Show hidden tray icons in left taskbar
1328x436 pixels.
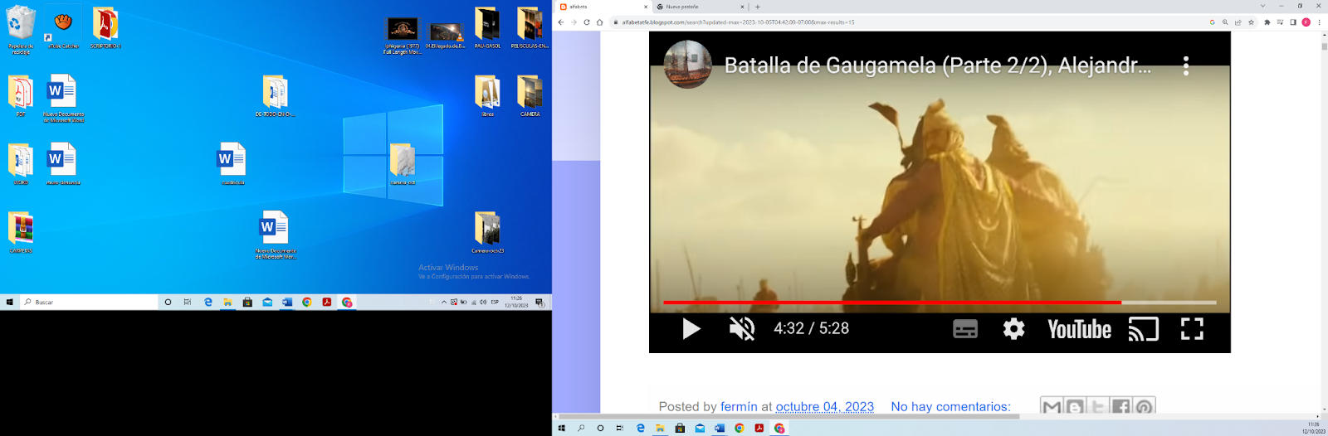444,303
